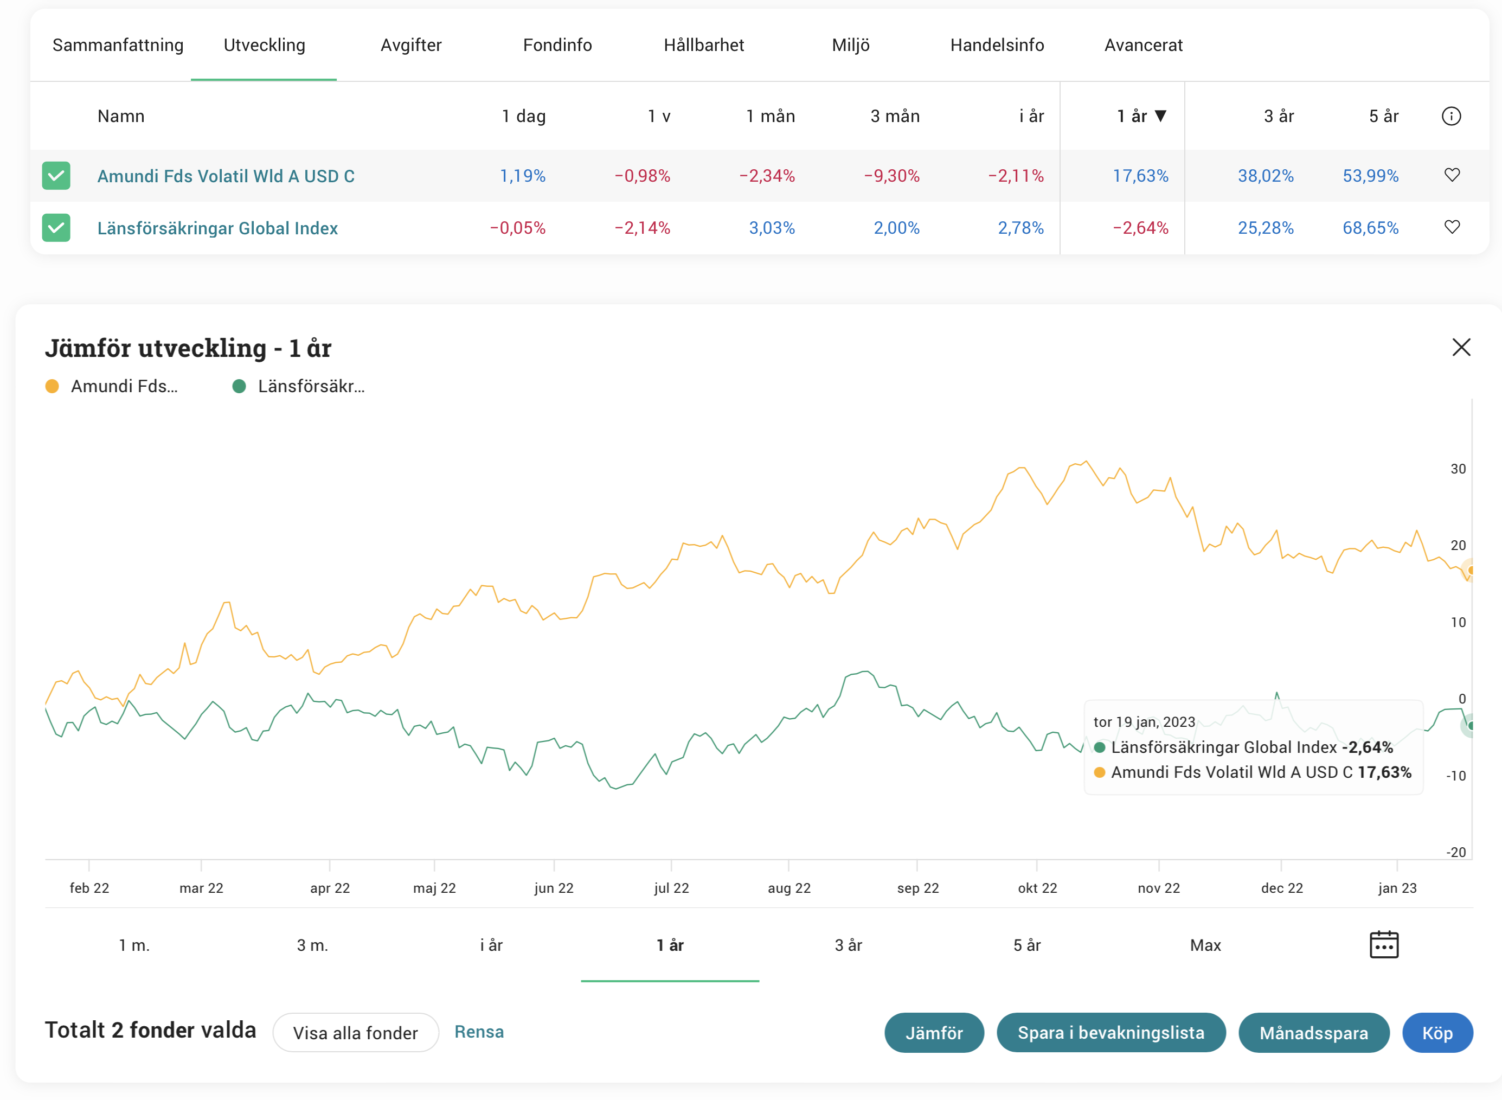Click the info icon in table header
This screenshot has height=1100, width=1502.
(1450, 116)
